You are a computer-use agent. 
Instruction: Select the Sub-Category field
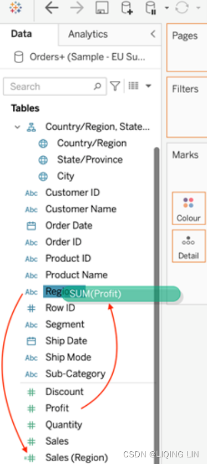coord(75,374)
